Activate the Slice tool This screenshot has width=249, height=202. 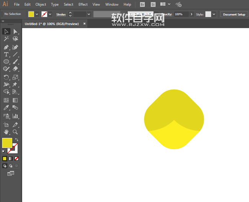(x=15, y=125)
